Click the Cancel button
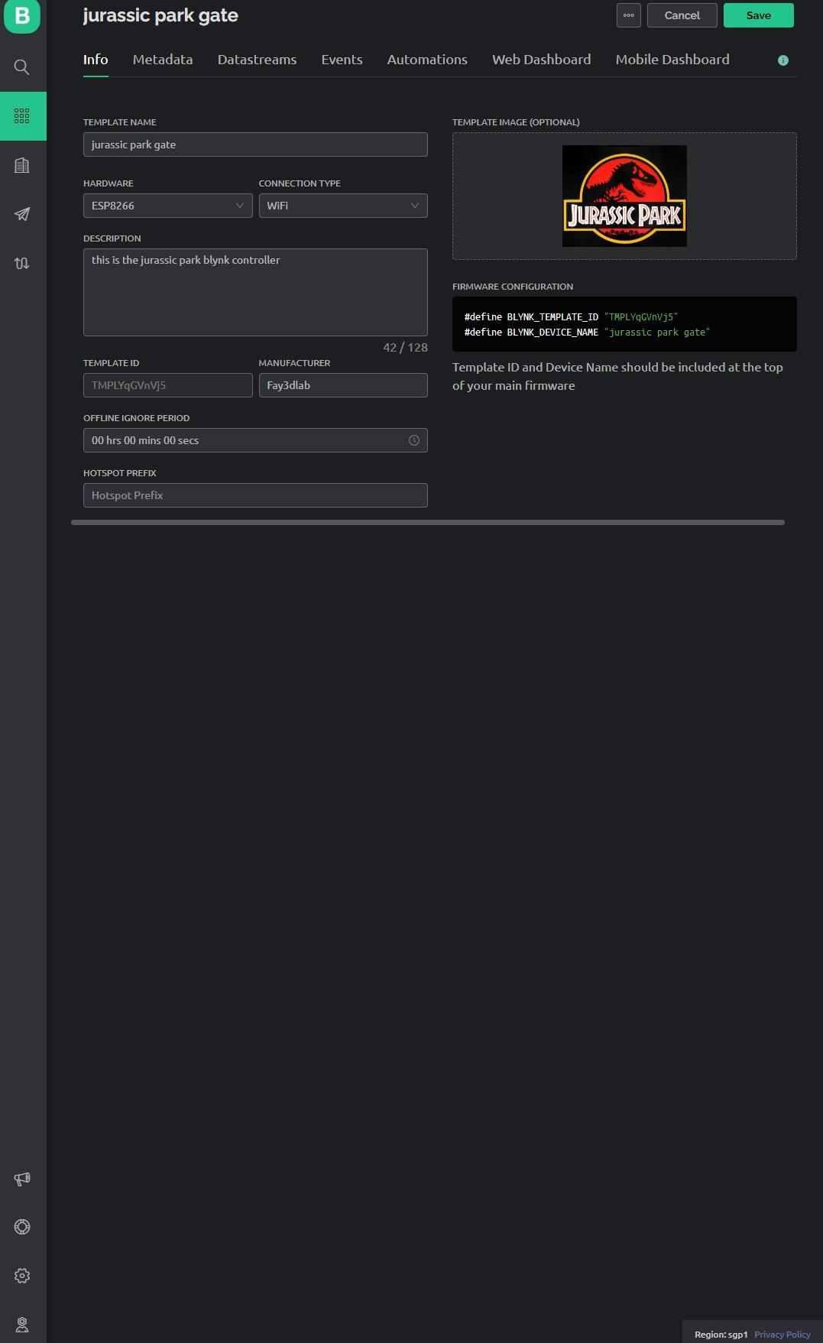 (682, 15)
